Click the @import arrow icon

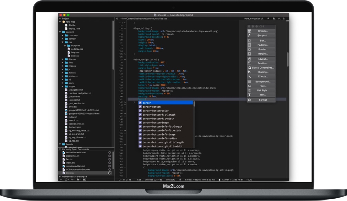pyautogui.click(x=249, y=35)
